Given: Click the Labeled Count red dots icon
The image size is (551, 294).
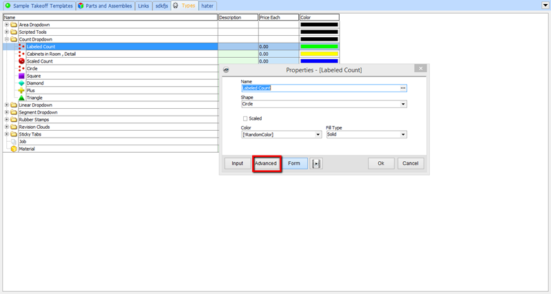Looking at the screenshot, I should point(21,46).
